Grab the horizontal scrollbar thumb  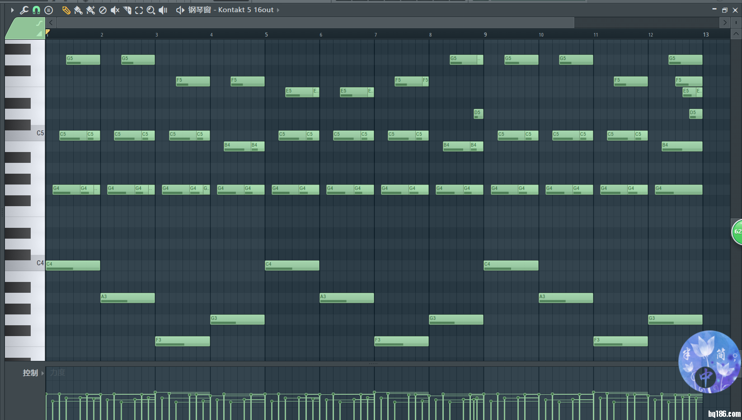click(x=315, y=22)
